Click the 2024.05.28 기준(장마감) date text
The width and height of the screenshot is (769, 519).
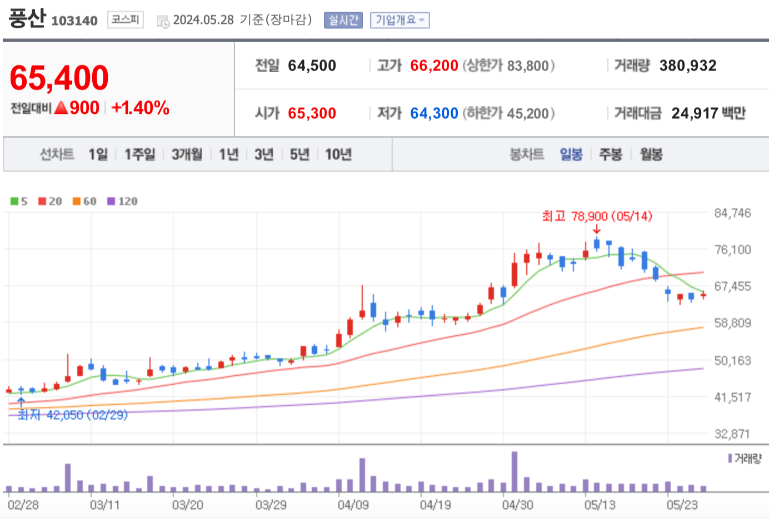[x=242, y=20]
